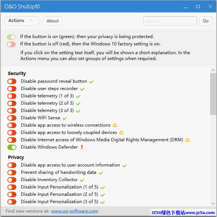Screen dimensions: 217x217
Task: Click green checkmark next to Disable WiFi Sense
Action: 65,118
